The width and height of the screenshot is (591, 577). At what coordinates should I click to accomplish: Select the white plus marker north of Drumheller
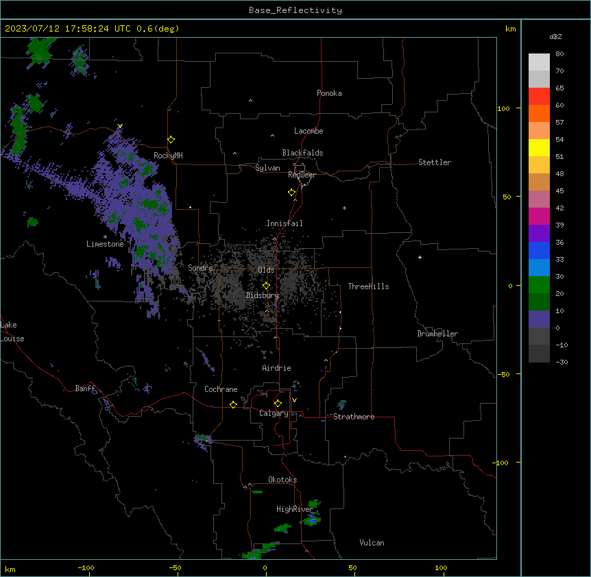[x=420, y=257]
